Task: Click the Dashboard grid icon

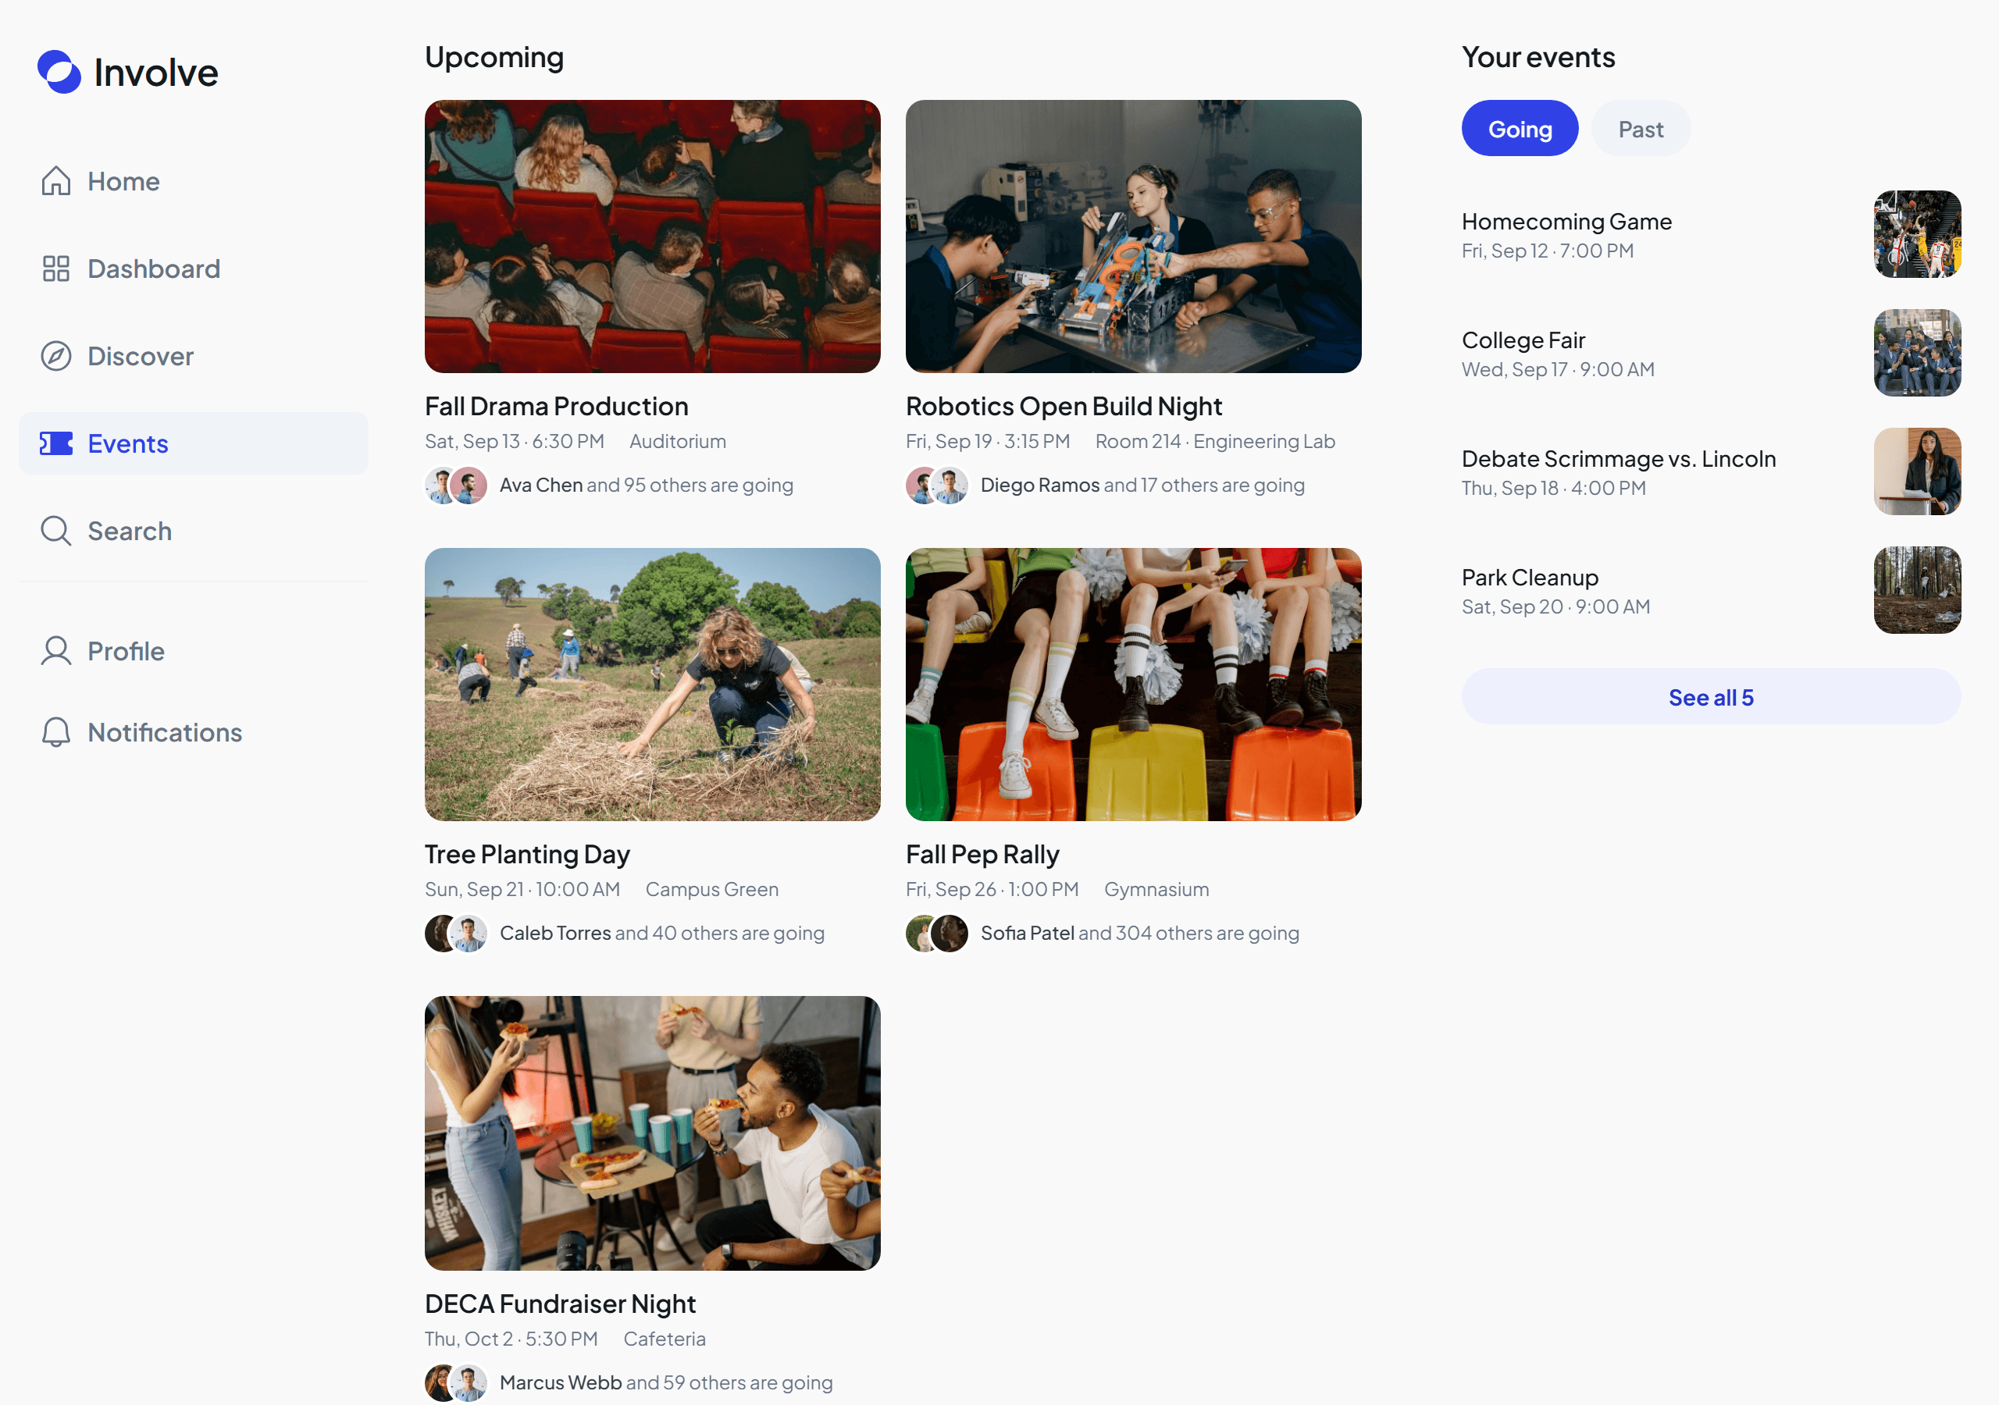Action: click(x=55, y=269)
